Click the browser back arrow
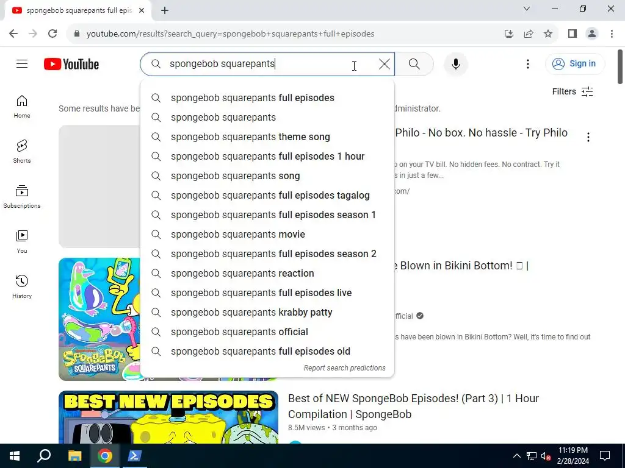The height and width of the screenshot is (468, 625). [13, 34]
